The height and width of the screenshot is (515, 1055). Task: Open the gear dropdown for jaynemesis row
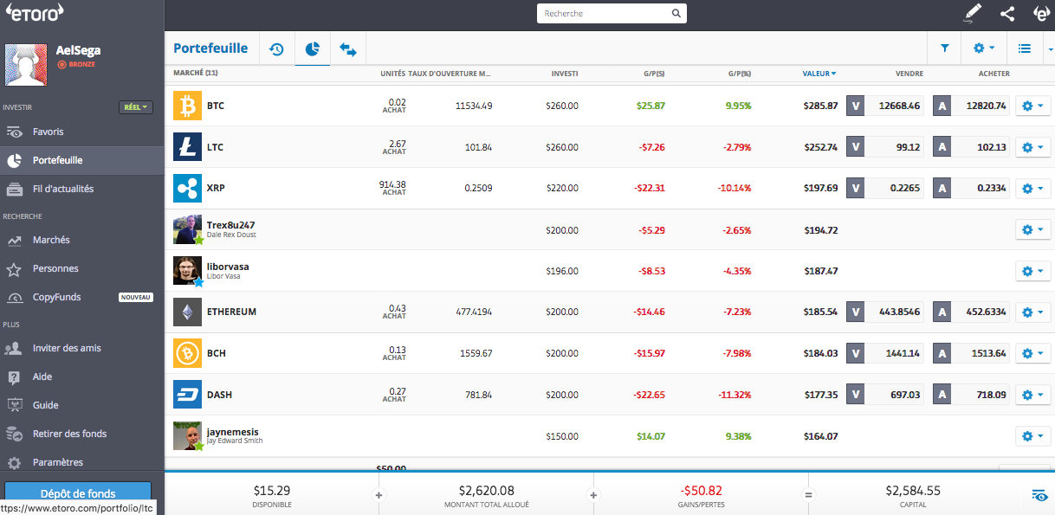[x=1033, y=436]
